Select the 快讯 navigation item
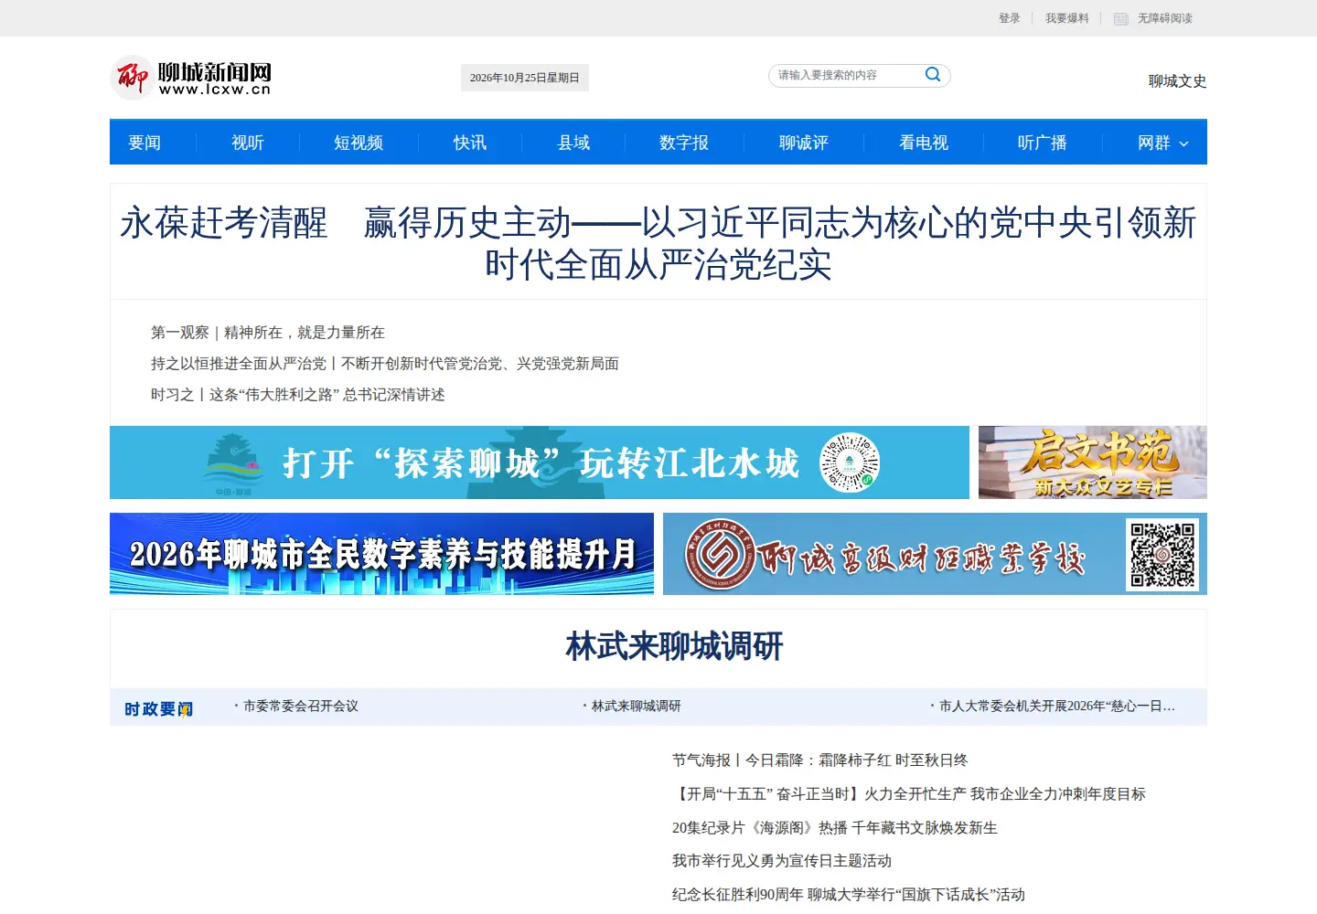 click(x=470, y=143)
